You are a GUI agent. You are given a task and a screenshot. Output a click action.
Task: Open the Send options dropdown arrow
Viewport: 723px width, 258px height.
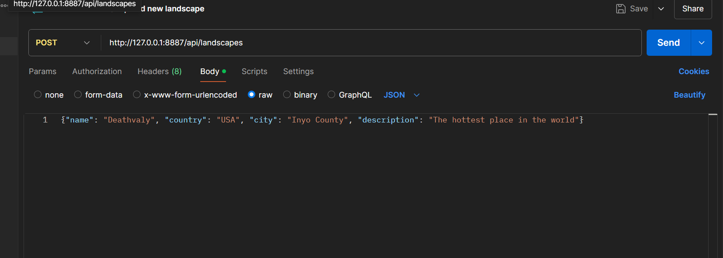[702, 43]
